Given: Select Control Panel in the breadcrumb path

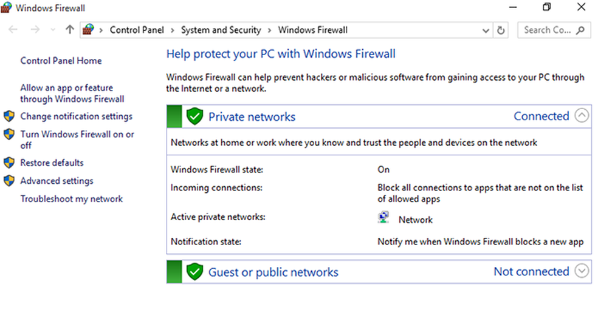Looking at the screenshot, I should click(x=137, y=30).
